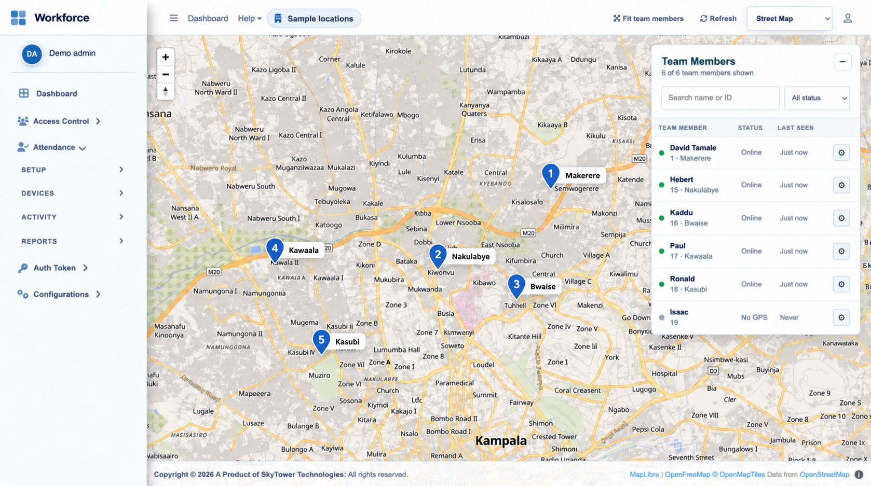Image resolution: width=871 pixels, height=486 pixels.
Task: Open the Dashboard link in top bar
Action: [x=208, y=19]
